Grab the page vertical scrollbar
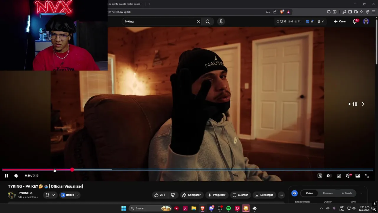The image size is (378, 213). coord(376,41)
